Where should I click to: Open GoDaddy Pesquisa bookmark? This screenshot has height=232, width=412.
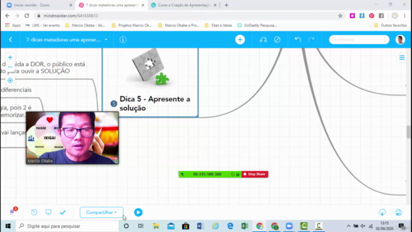pyautogui.click(x=257, y=25)
